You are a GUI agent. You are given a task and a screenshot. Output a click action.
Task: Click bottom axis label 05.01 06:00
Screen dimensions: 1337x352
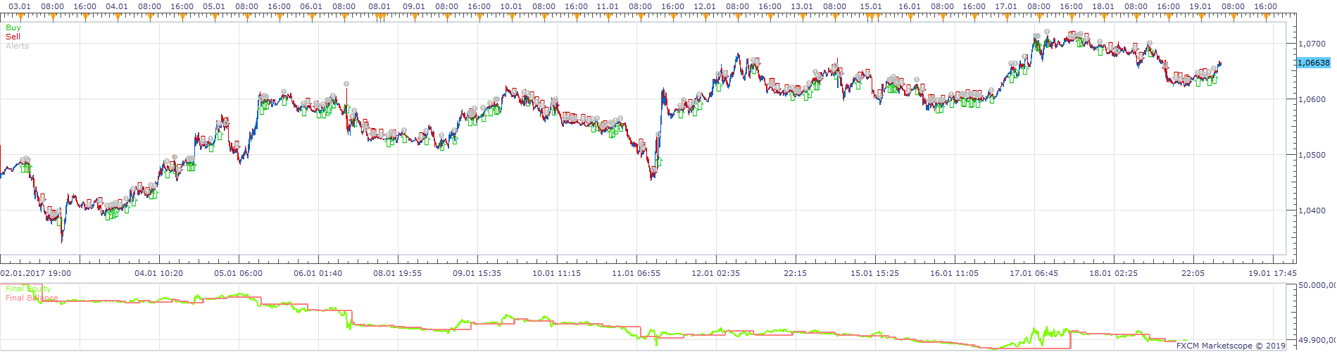pos(238,273)
